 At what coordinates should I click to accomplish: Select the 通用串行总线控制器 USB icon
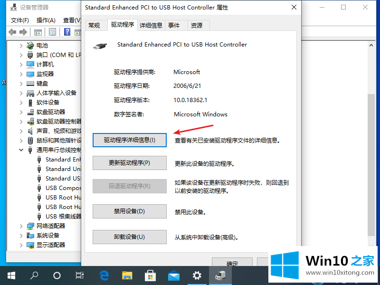pyautogui.click(x=30, y=150)
